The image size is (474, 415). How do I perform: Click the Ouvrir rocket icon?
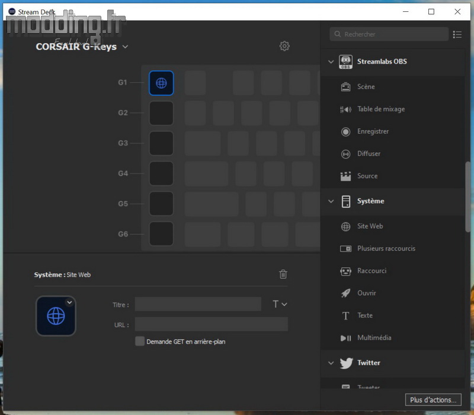[x=345, y=293]
